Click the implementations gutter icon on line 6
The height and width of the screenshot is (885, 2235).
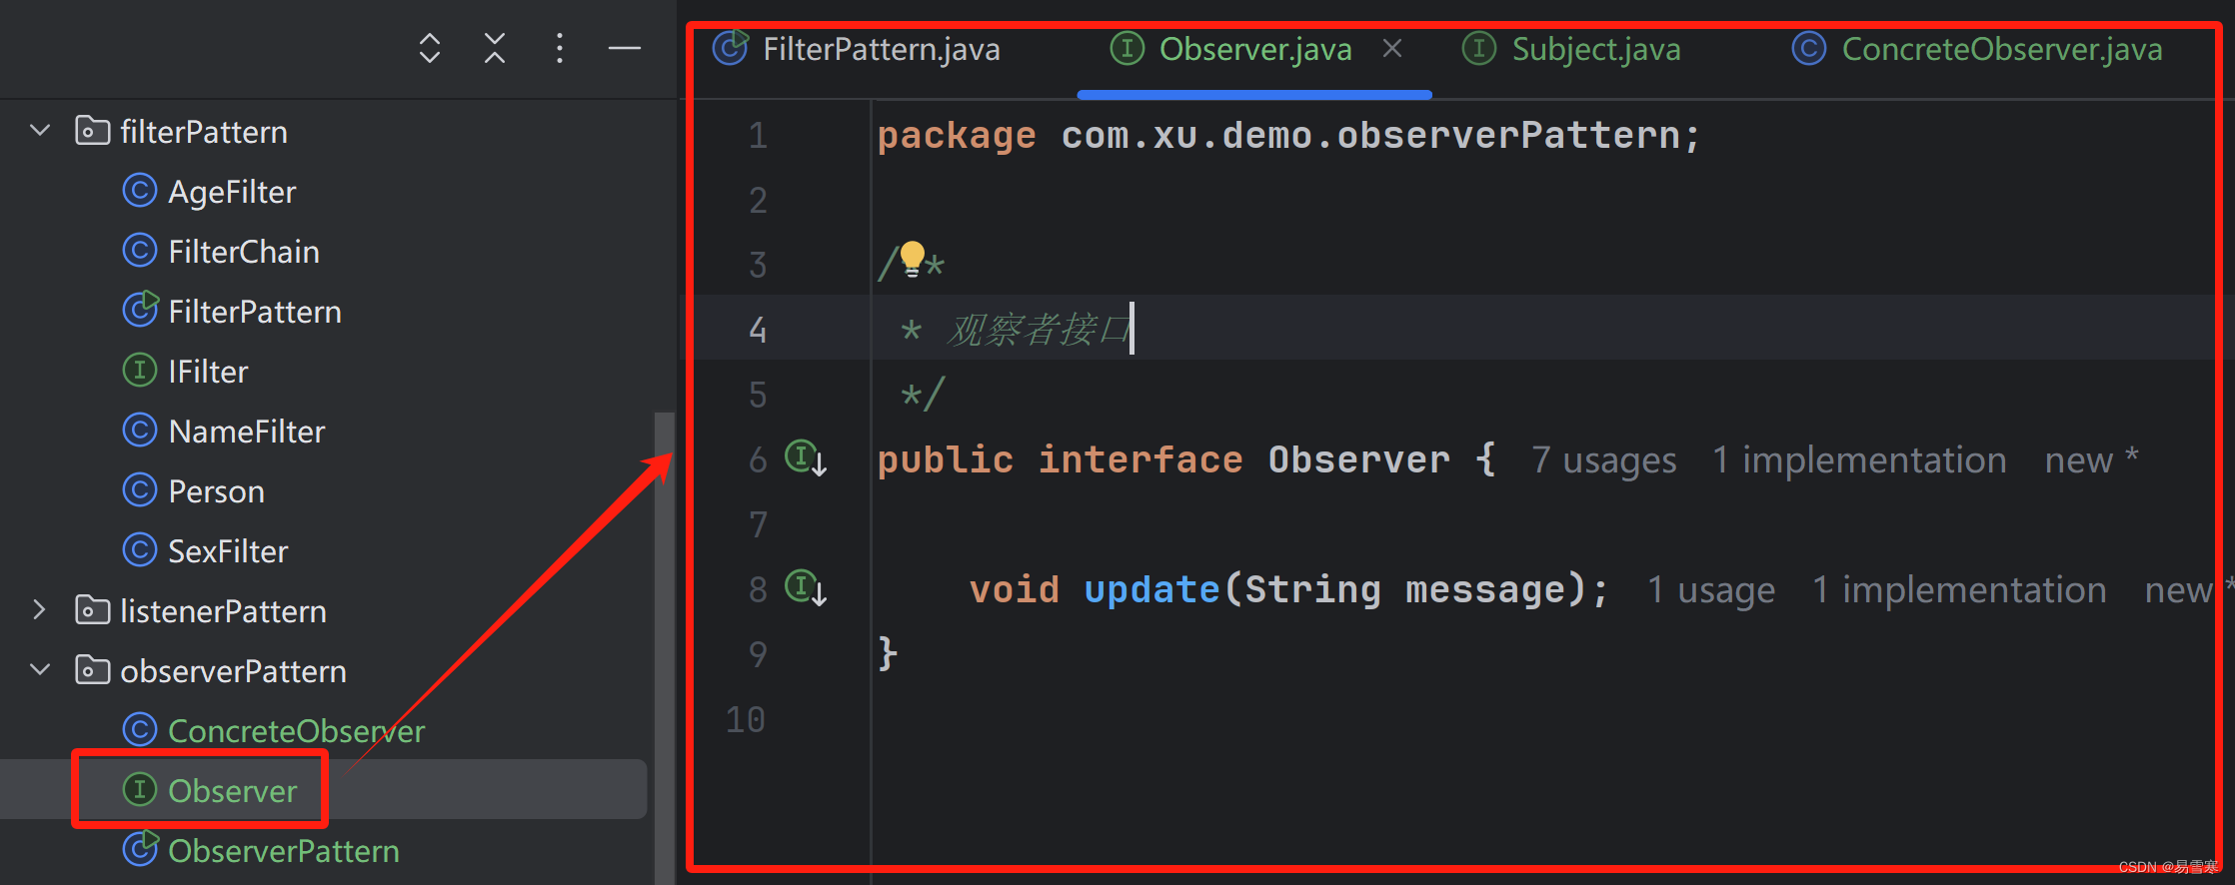(x=806, y=458)
